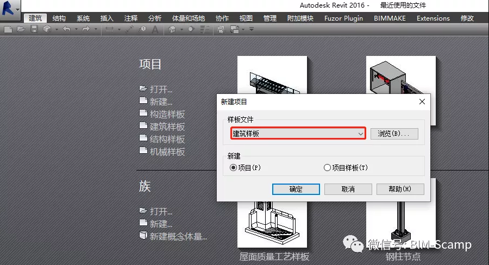Click the folder icon beside 项目 打开

coord(143,89)
